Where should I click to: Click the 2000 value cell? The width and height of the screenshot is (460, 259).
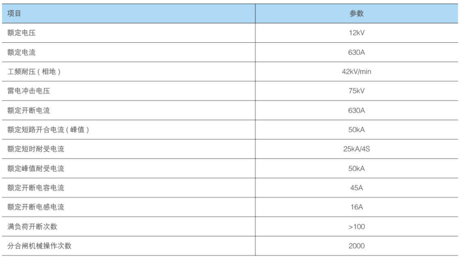click(x=356, y=246)
